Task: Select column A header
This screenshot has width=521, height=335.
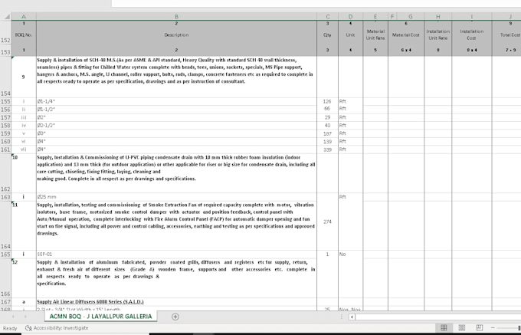Action: click(x=24, y=17)
